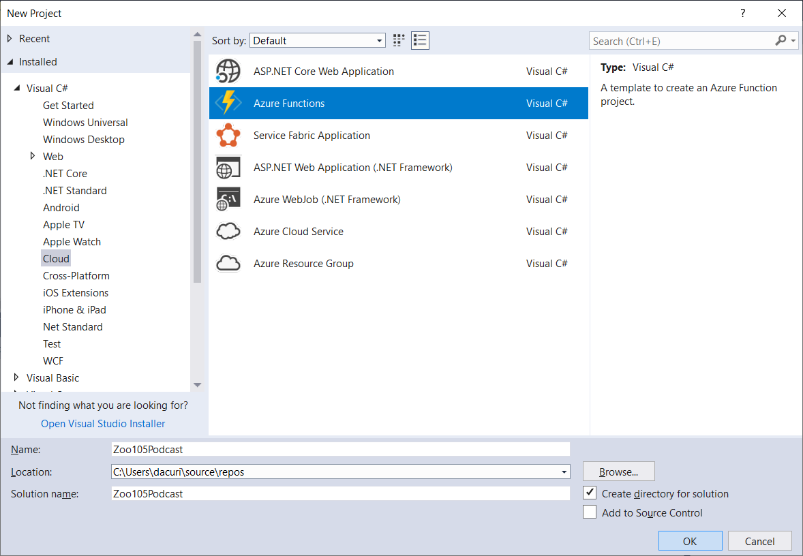Screen dimensions: 803x556
Task: Select Cloud in the installed templates tree
Action: 55,258
